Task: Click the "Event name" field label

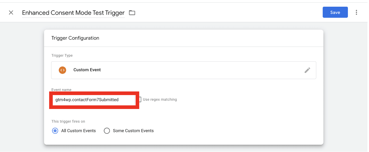Action: coord(61,90)
